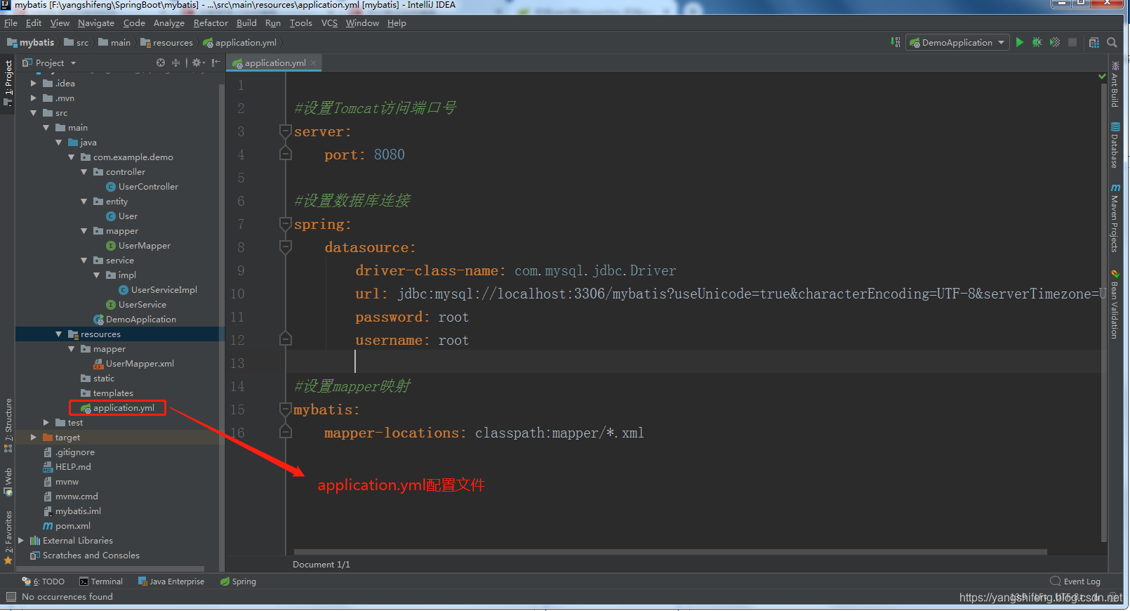This screenshot has width=1130, height=611.
Task: Click the UserMapper interface icon
Action: click(x=111, y=246)
